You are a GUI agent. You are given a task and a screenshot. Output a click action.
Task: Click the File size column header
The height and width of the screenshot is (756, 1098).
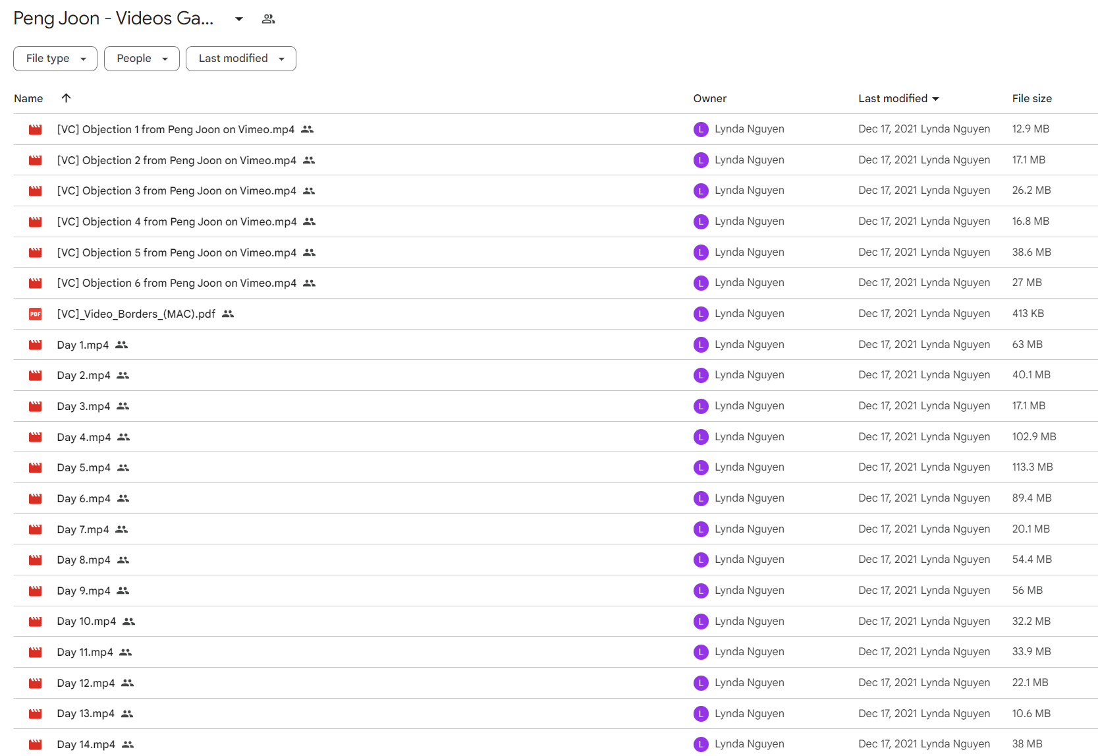point(1031,98)
